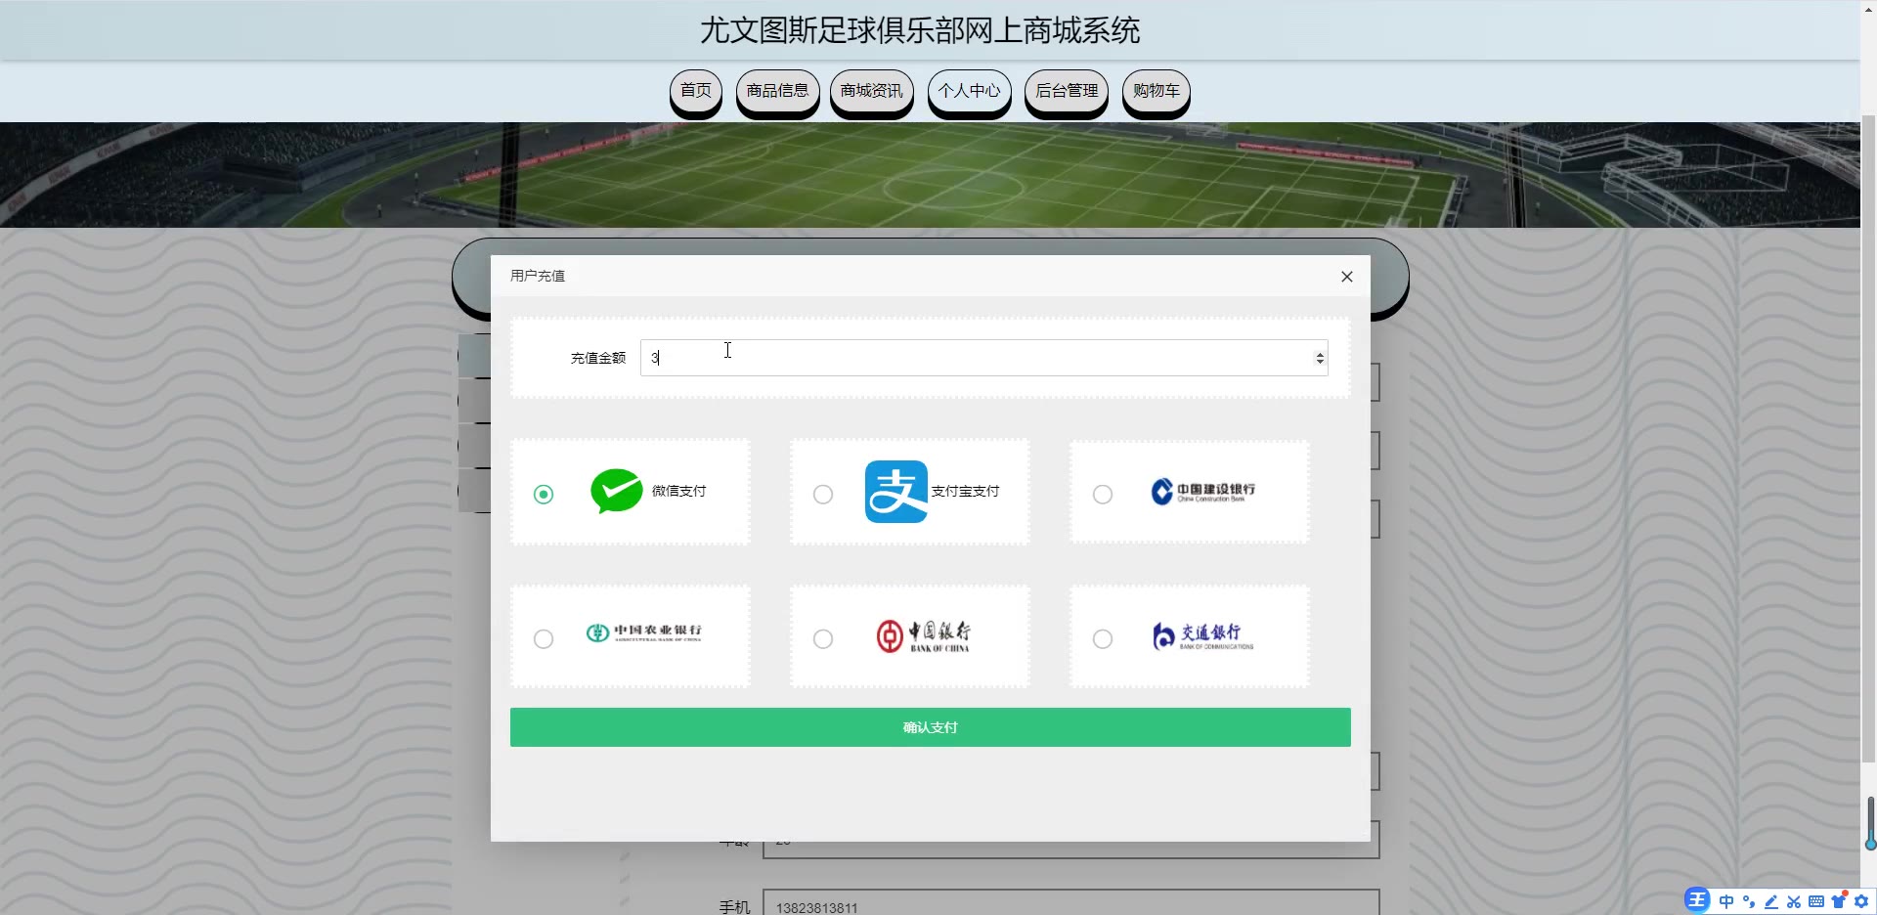
Task: Click the WeChat Pay green logo
Action: [616, 491]
